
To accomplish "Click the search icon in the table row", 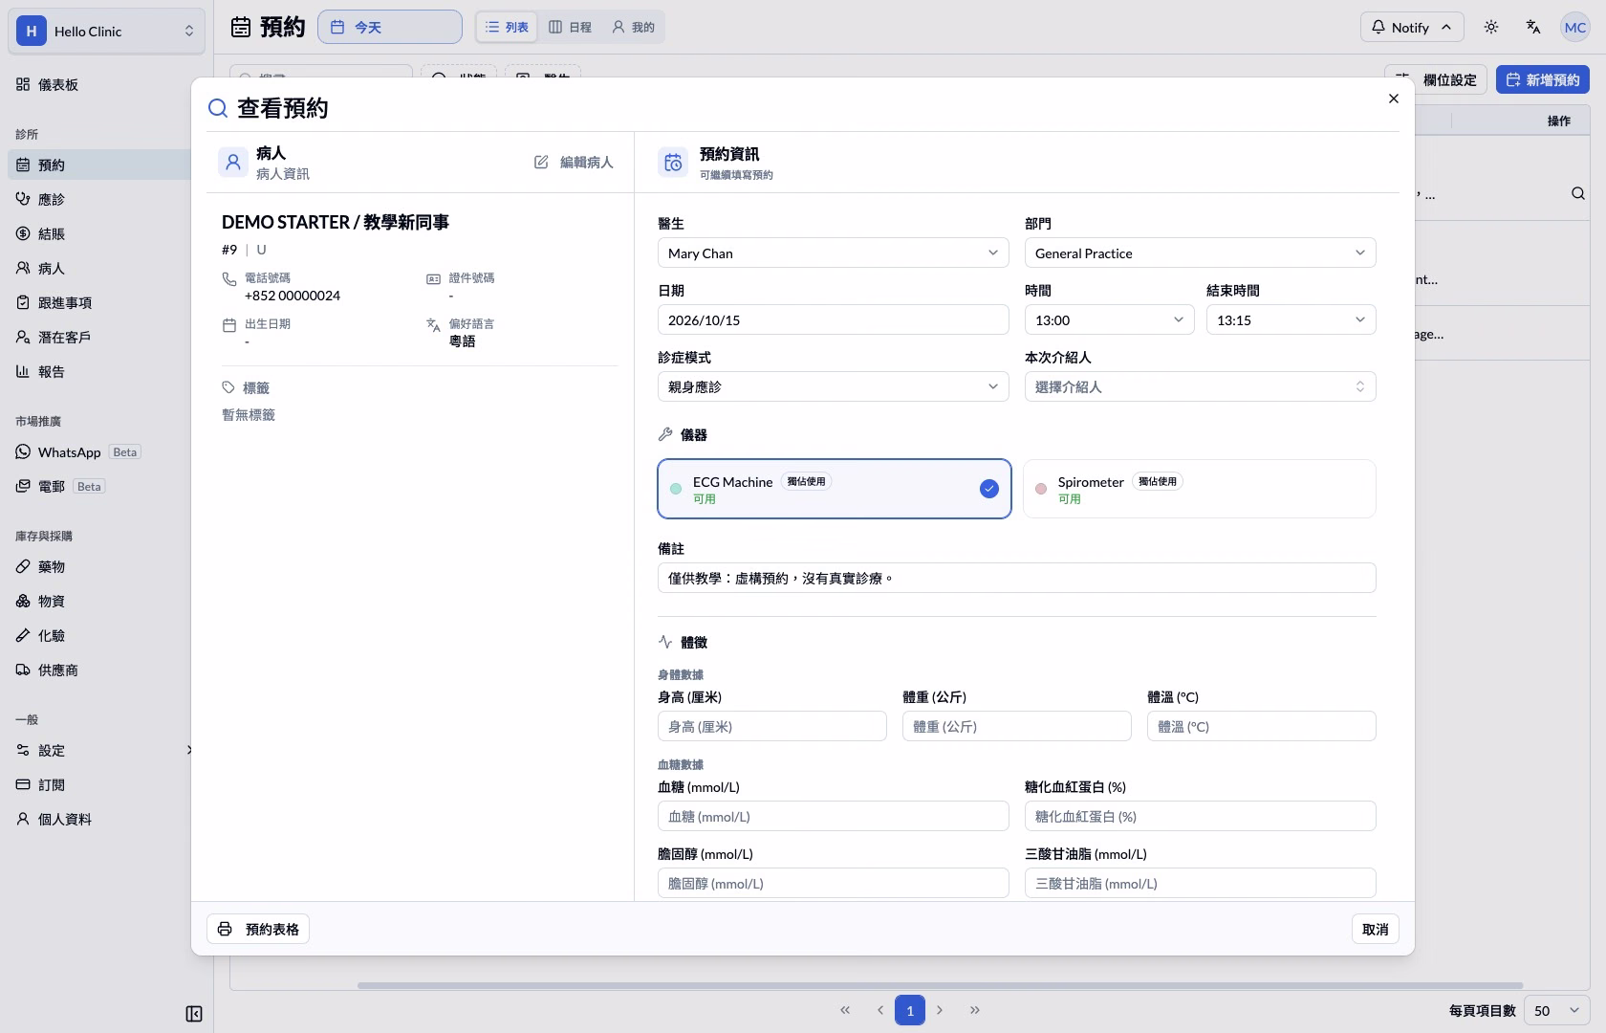I will coord(1578,193).
